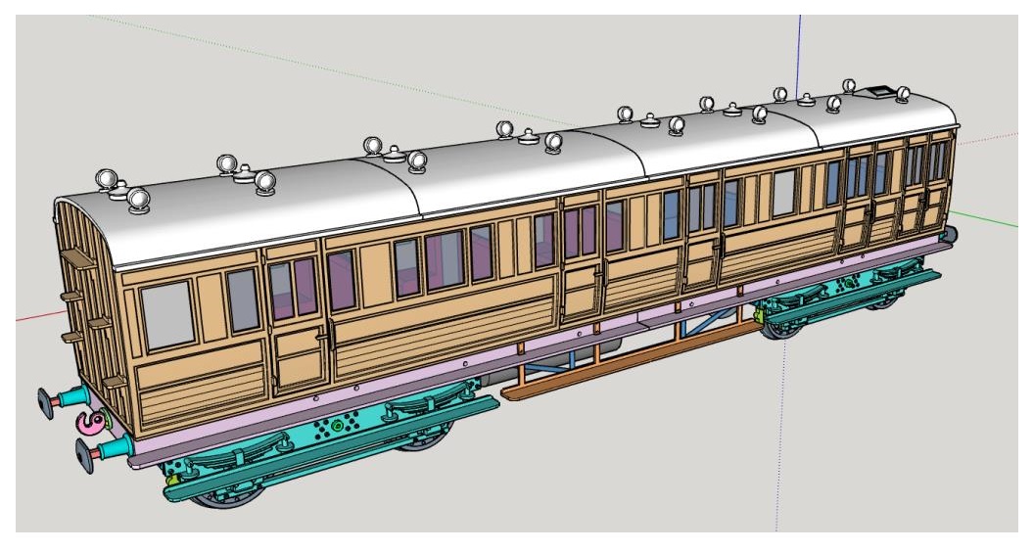Select the white roof panel at the near end
This screenshot has width=1033, height=552.
(245, 215)
